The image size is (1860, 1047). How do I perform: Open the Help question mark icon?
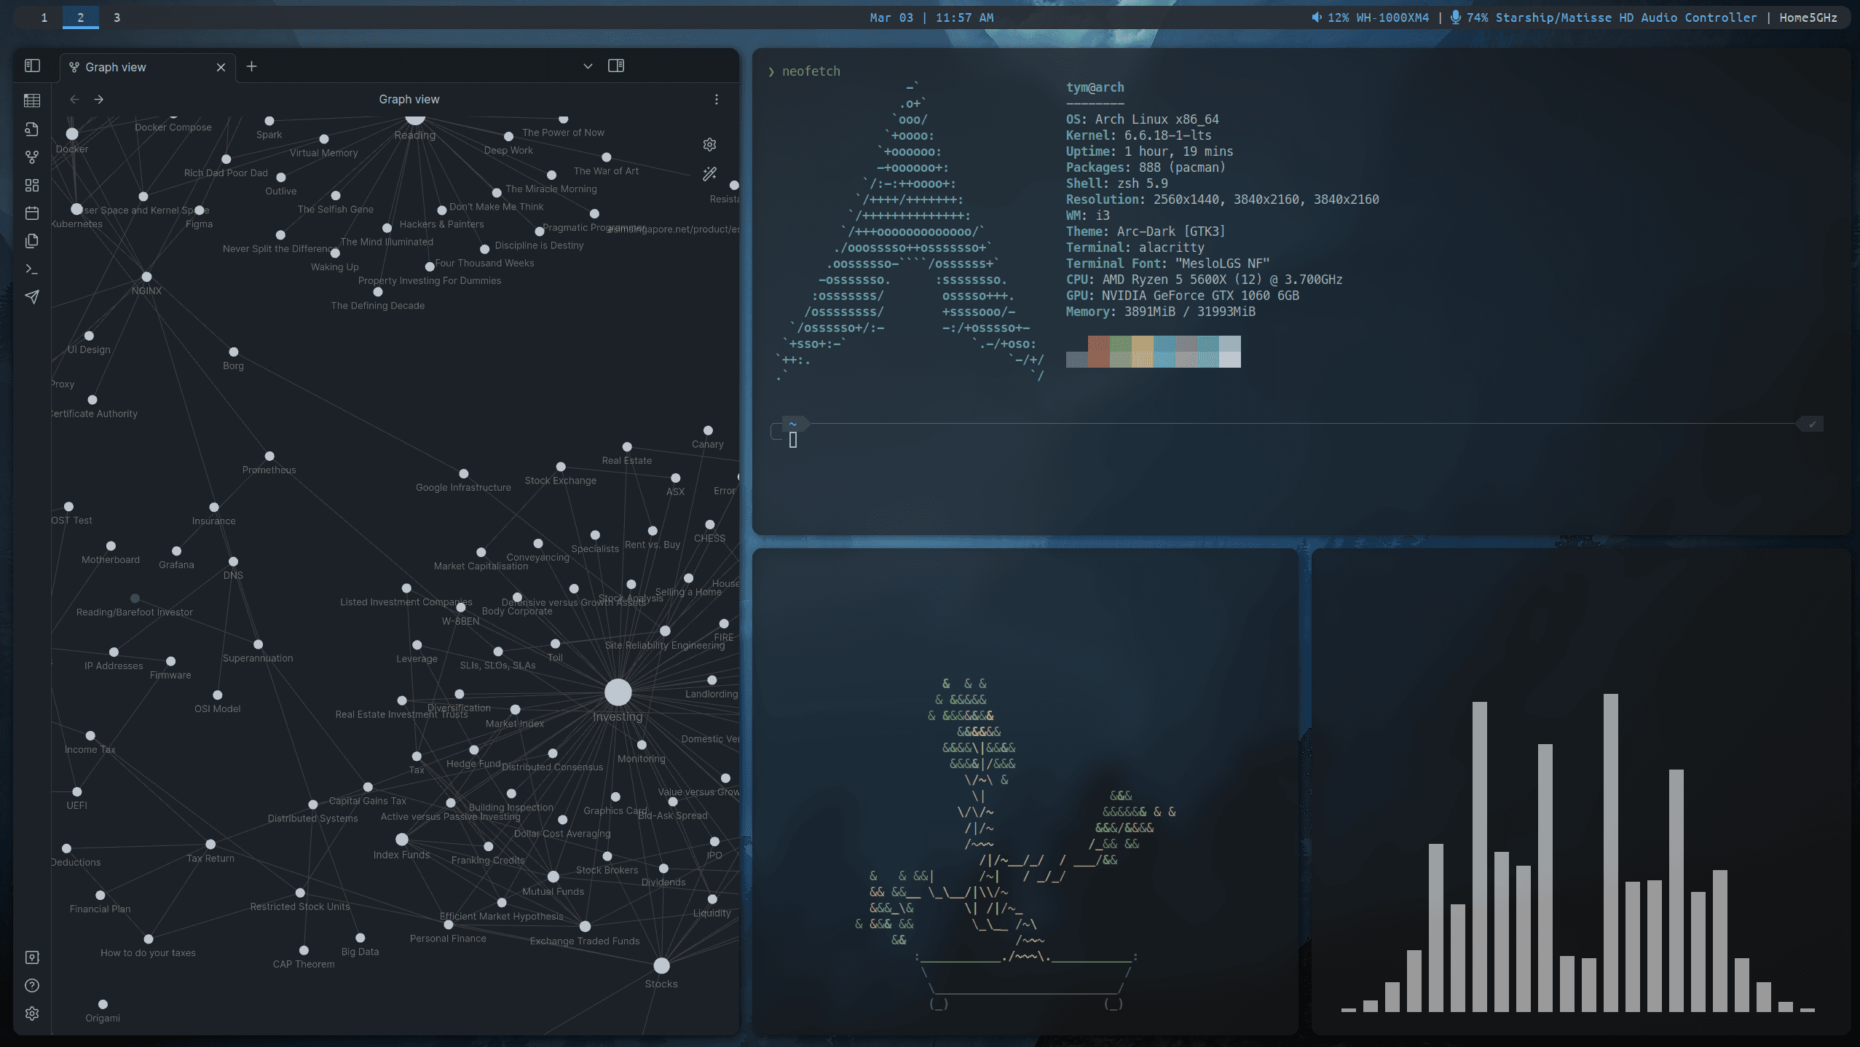click(x=32, y=985)
